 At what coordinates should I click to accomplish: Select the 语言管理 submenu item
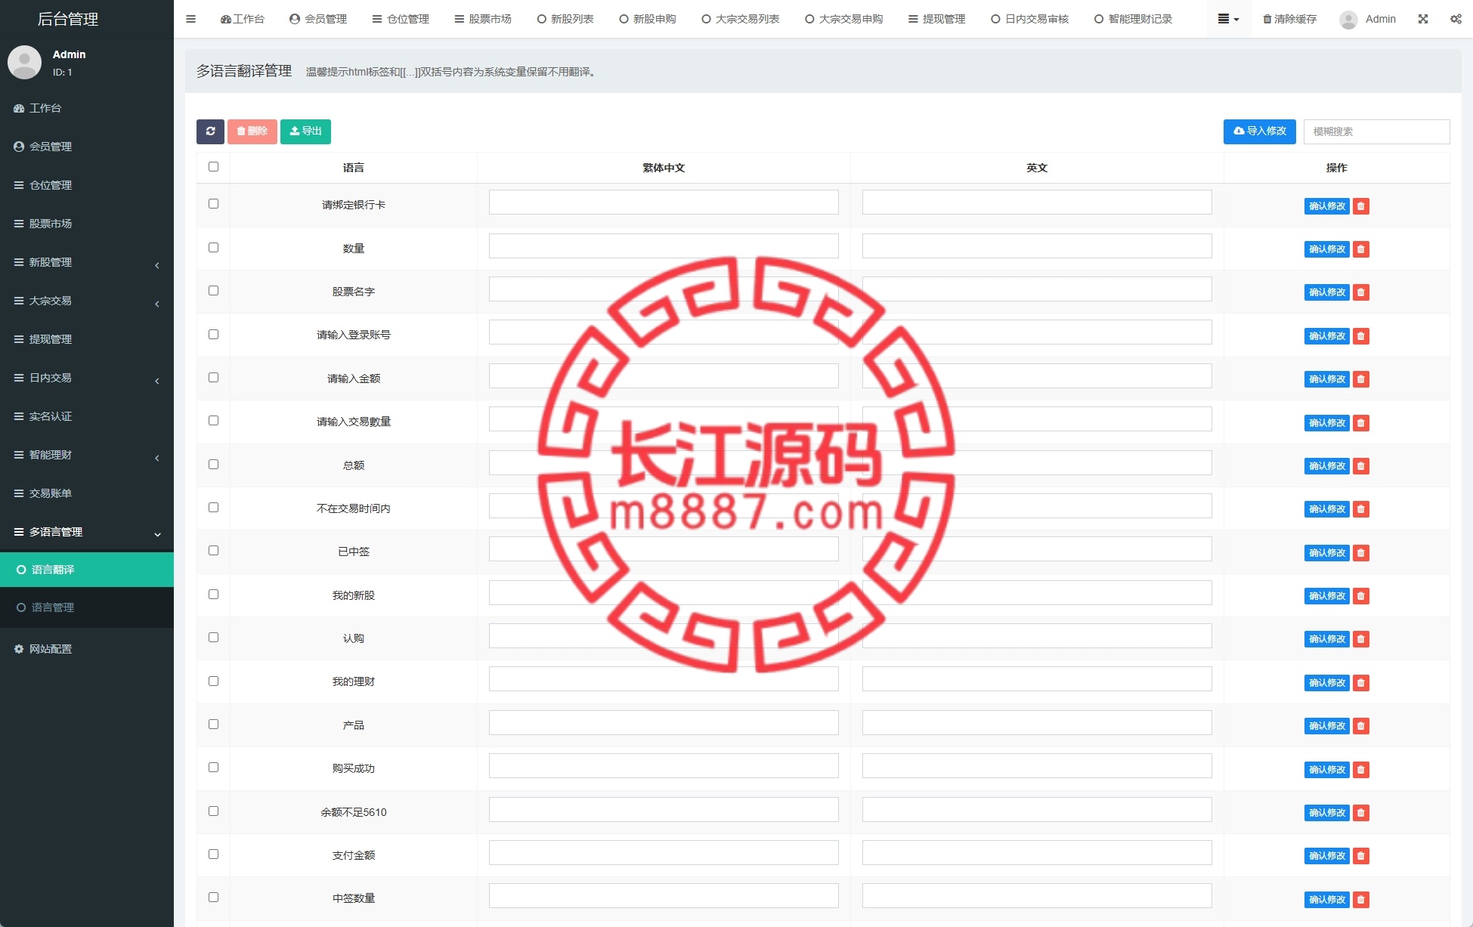click(87, 607)
